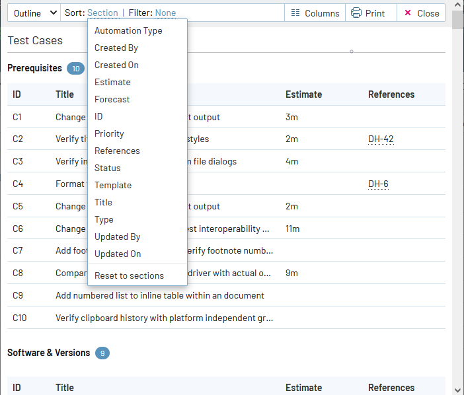Click the red Close X icon
This screenshot has width=464, height=395.
click(x=407, y=13)
